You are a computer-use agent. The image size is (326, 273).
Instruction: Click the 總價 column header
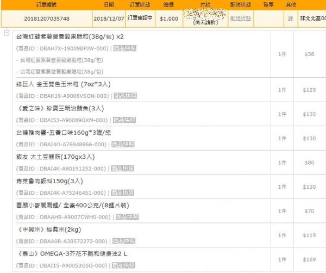168,4
